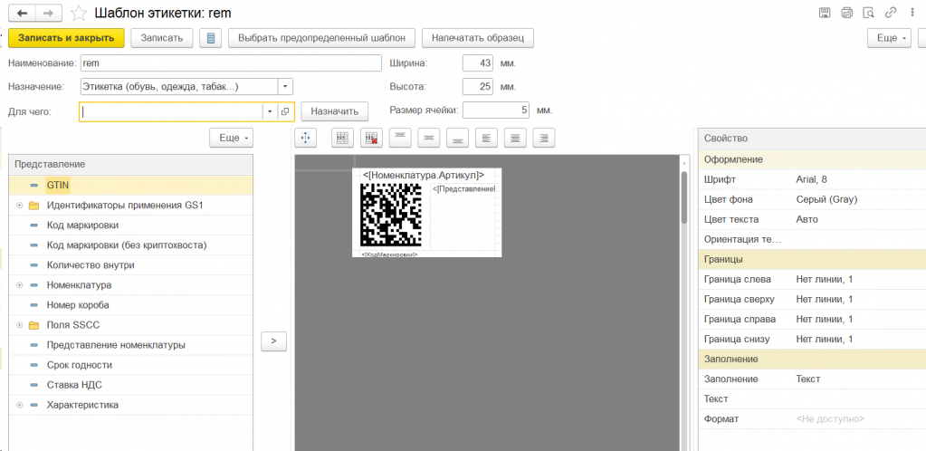This screenshot has width=926, height=451.
Task: Click the > insert field button
Action: click(x=273, y=341)
